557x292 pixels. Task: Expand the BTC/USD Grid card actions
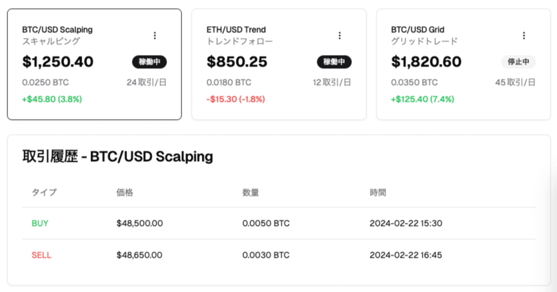[524, 35]
